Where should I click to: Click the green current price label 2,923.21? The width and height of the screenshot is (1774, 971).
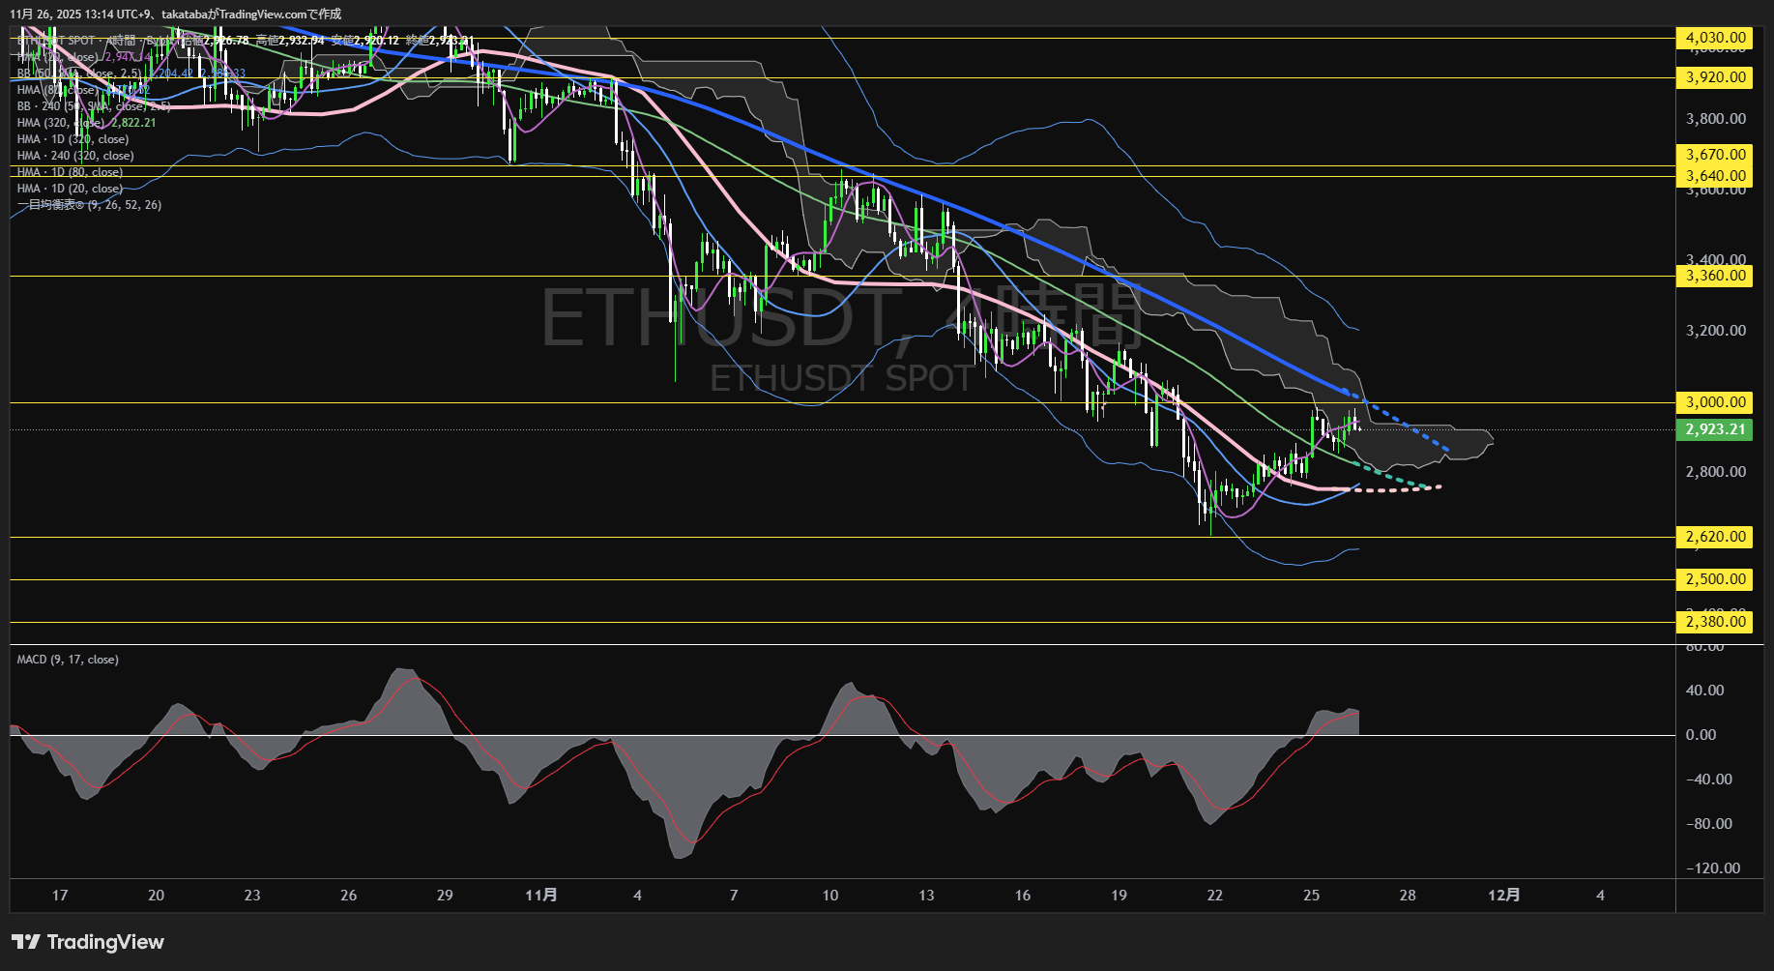click(x=1714, y=429)
